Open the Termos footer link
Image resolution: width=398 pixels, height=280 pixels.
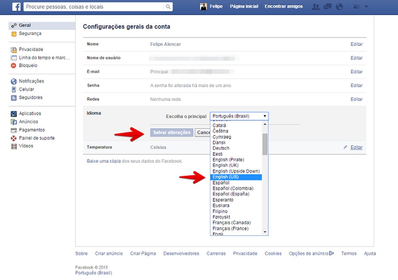point(349,253)
